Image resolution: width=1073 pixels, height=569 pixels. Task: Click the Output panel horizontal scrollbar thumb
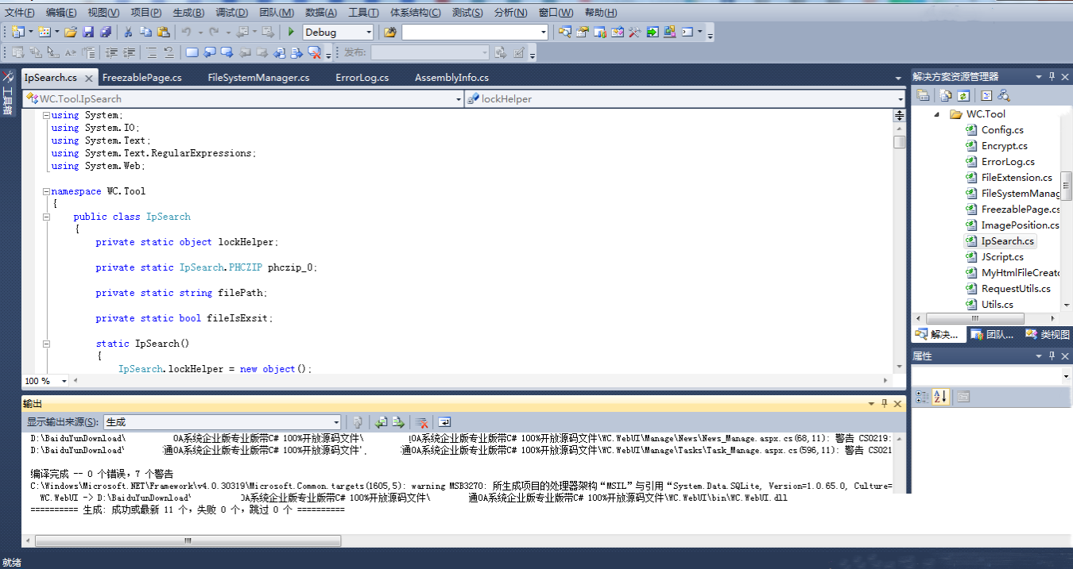point(188,540)
